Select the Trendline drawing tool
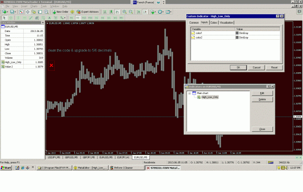303x192 pixels. coord(31,18)
